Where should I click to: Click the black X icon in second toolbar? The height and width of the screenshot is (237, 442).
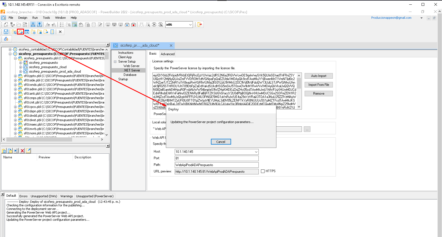click(60, 32)
